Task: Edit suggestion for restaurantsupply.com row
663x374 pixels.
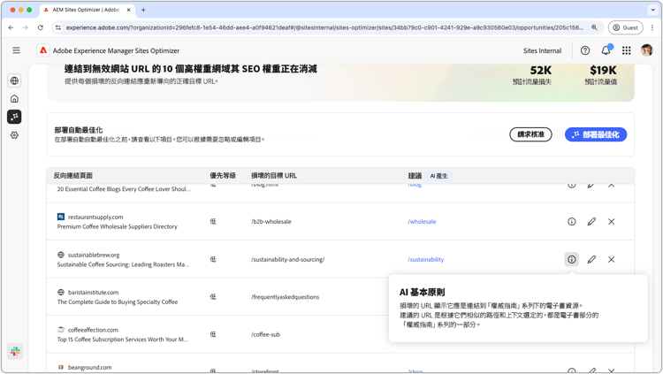Action: (591, 221)
